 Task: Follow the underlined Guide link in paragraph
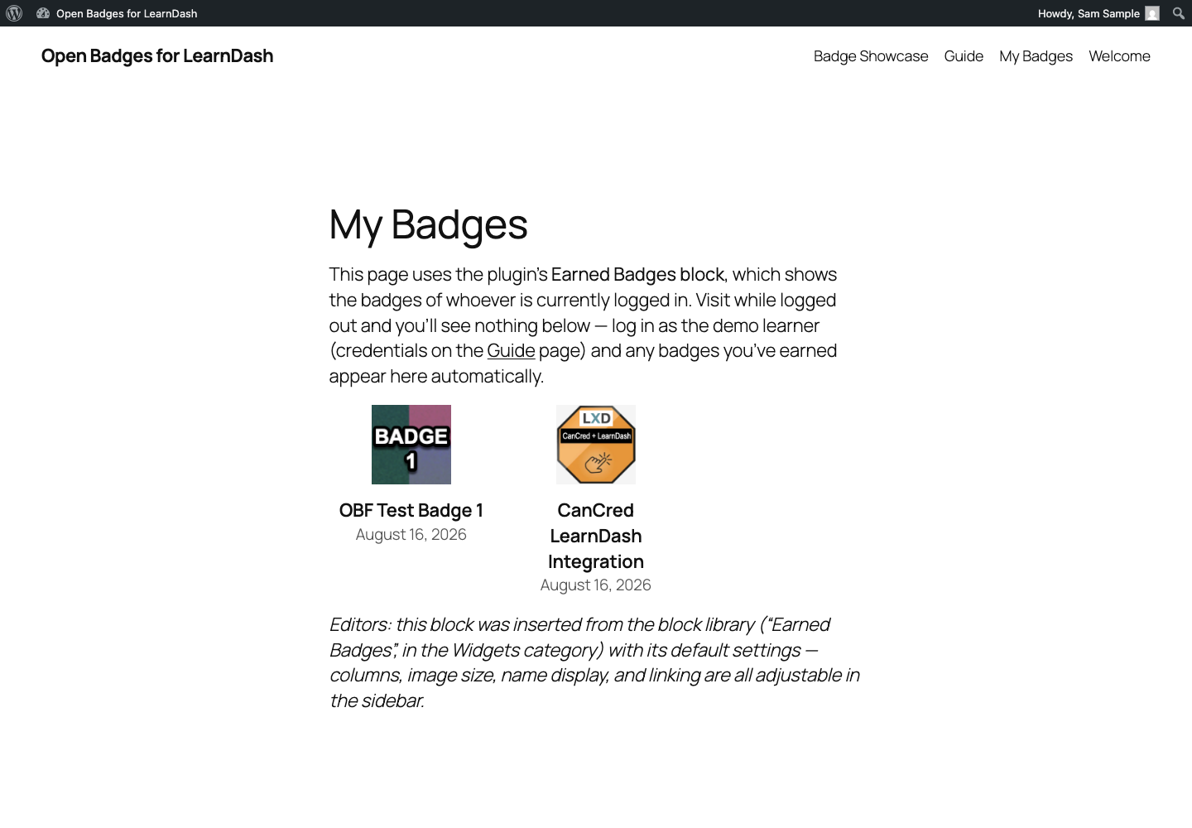tap(511, 351)
